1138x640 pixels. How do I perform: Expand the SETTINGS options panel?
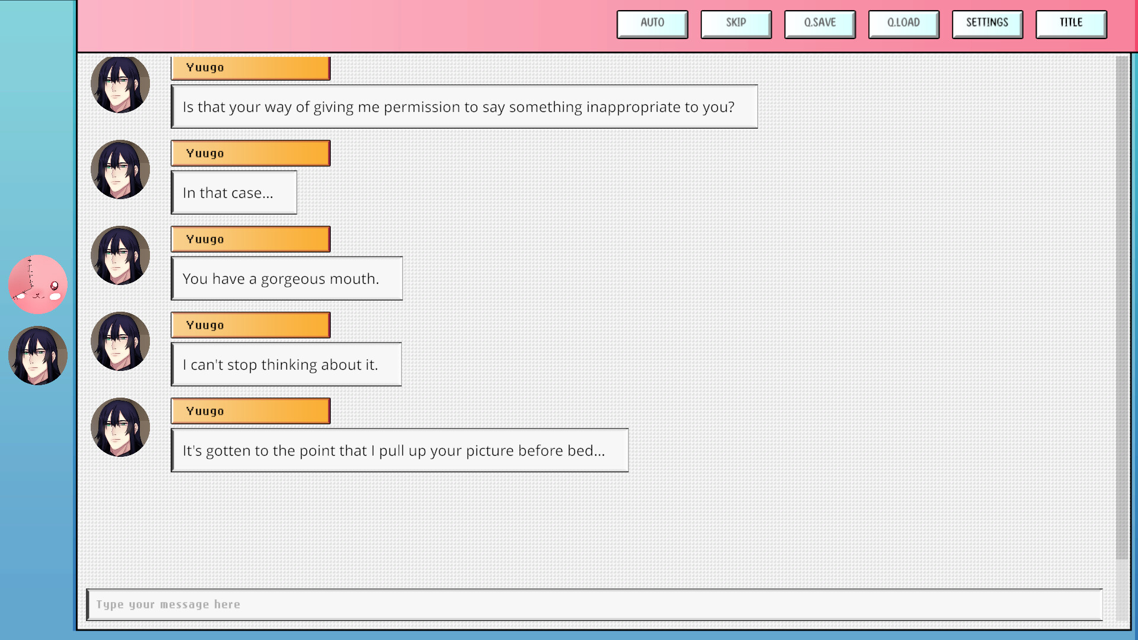[987, 22]
